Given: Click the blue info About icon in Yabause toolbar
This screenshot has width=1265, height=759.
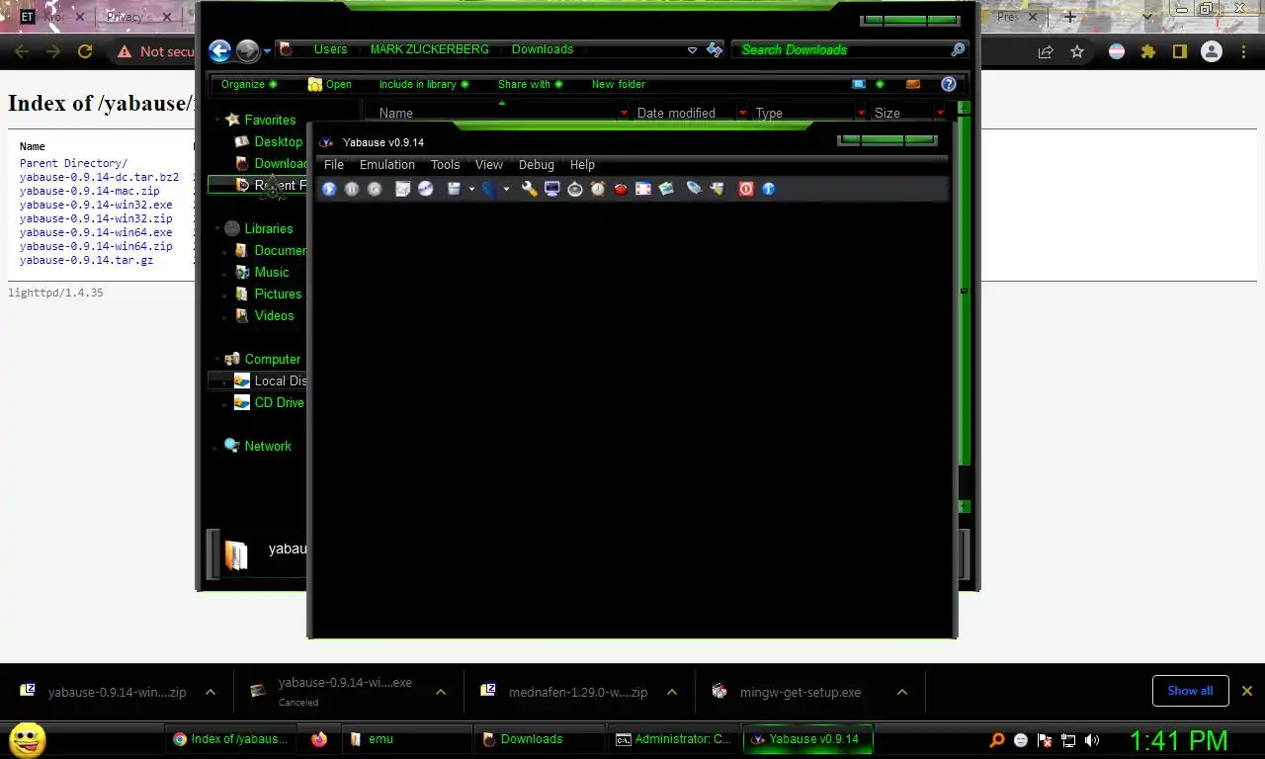Looking at the screenshot, I should tap(769, 189).
